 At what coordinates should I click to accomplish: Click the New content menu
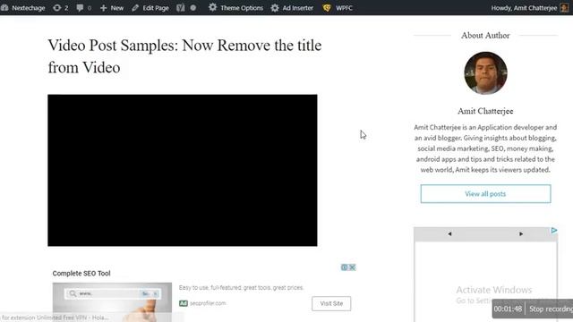pos(112,8)
